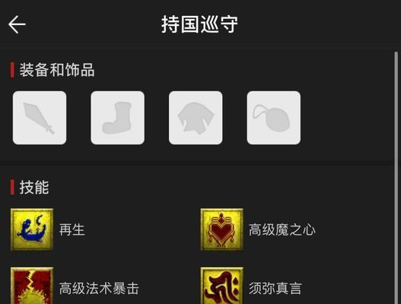This screenshot has width=401, height=304.
Task: Click the 技能 section header
Action: pos(34,187)
